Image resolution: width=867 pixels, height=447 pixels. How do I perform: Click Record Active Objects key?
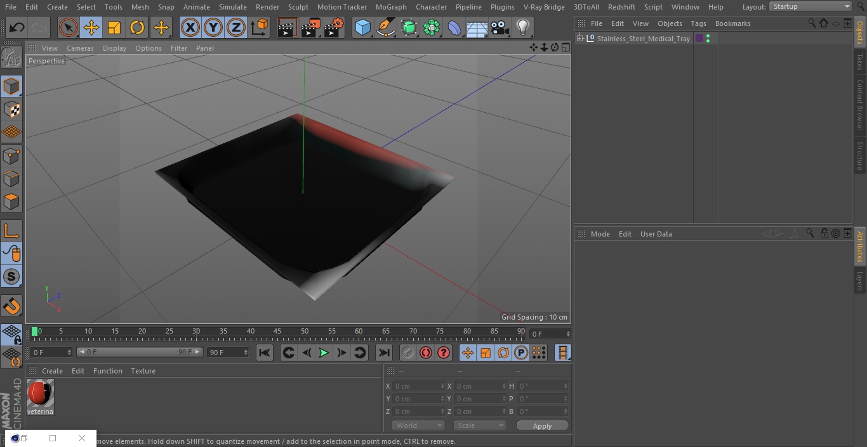coord(408,353)
